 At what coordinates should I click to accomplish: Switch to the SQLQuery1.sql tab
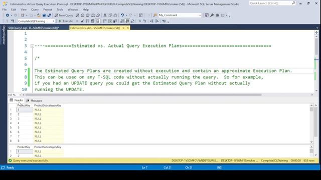(x=34, y=28)
